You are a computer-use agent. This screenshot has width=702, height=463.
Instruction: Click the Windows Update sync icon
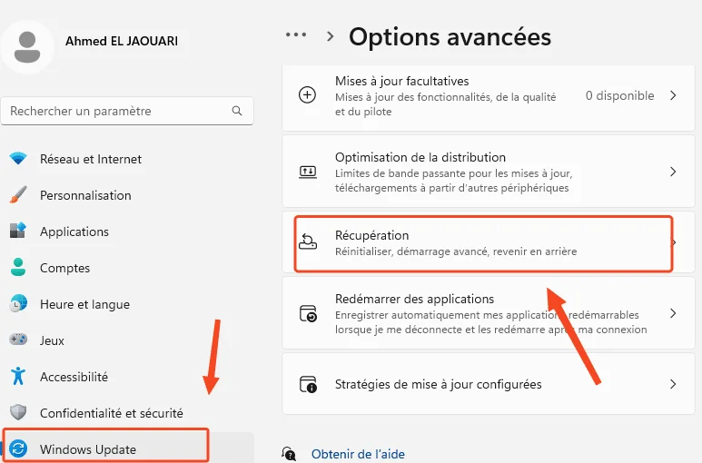click(18, 449)
